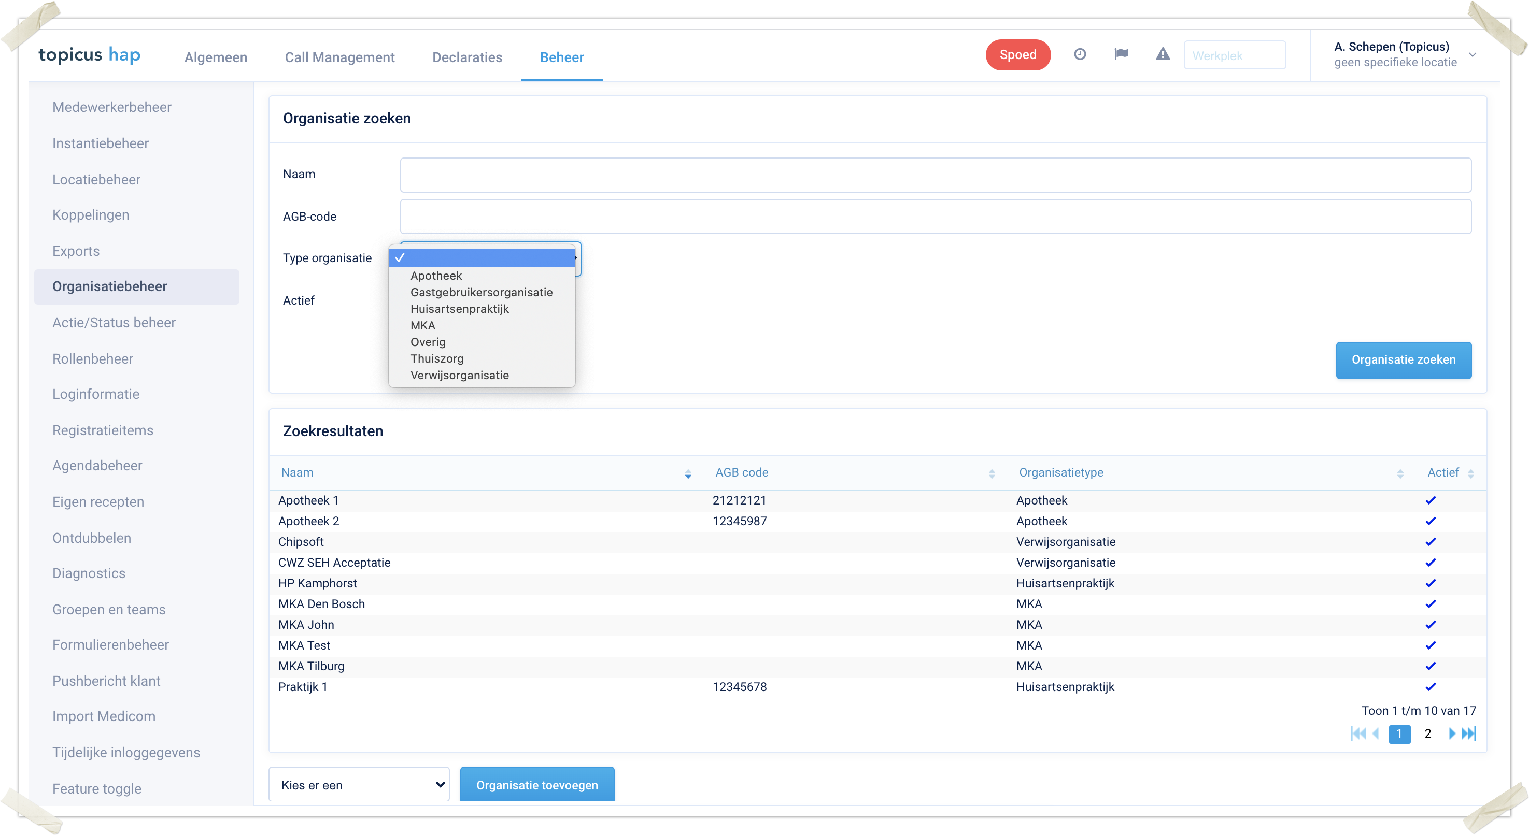Choose Huisartsenpraktijk in the type dropdown list

pos(459,309)
